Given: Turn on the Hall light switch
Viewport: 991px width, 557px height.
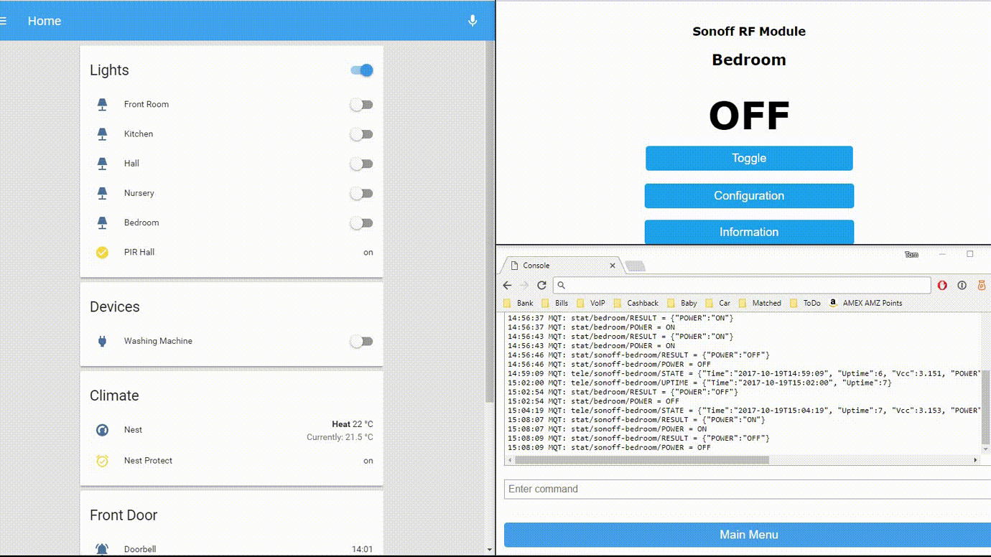Looking at the screenshot, I should click(x=361, y=164).
